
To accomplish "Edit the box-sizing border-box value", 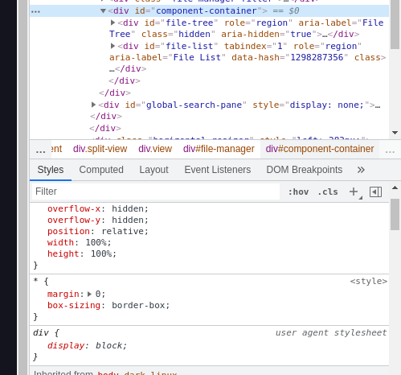I will point(138,305).
